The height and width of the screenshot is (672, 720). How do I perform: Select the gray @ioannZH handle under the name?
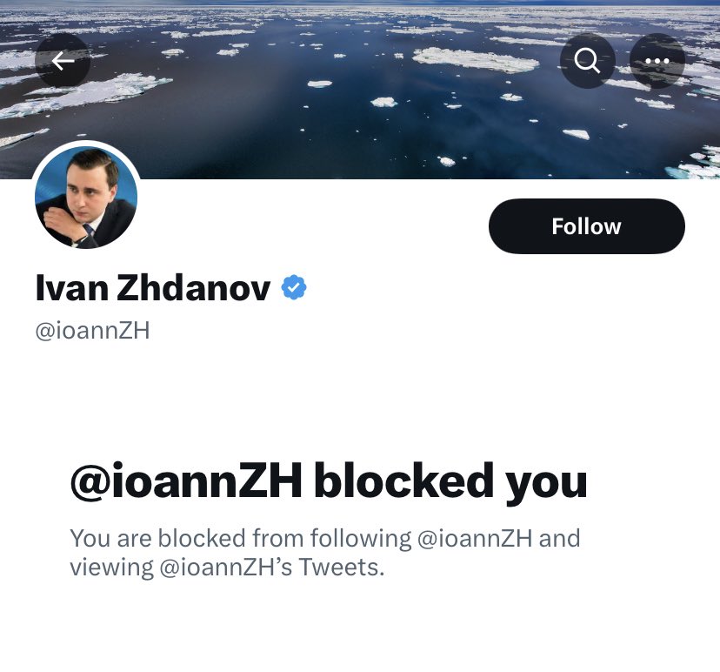93,331
